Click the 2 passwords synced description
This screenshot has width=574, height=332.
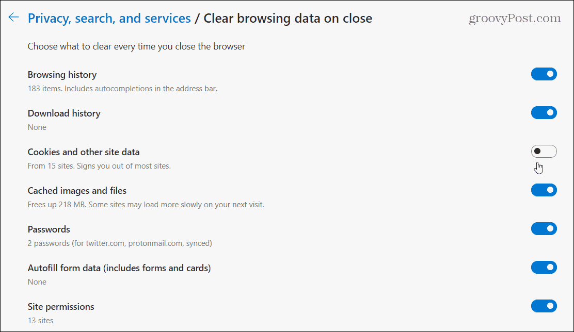120,243
